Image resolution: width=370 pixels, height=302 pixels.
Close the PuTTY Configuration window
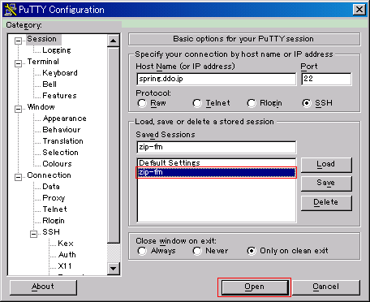[359, 10]
